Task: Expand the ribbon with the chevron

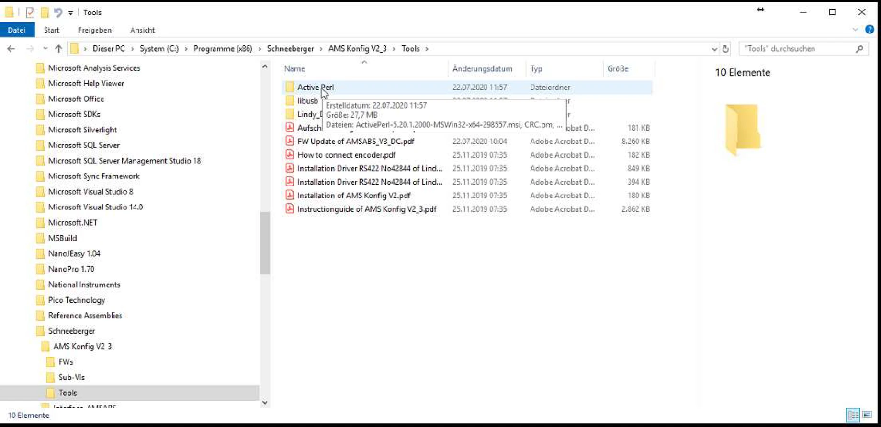Action: (855, 30)
